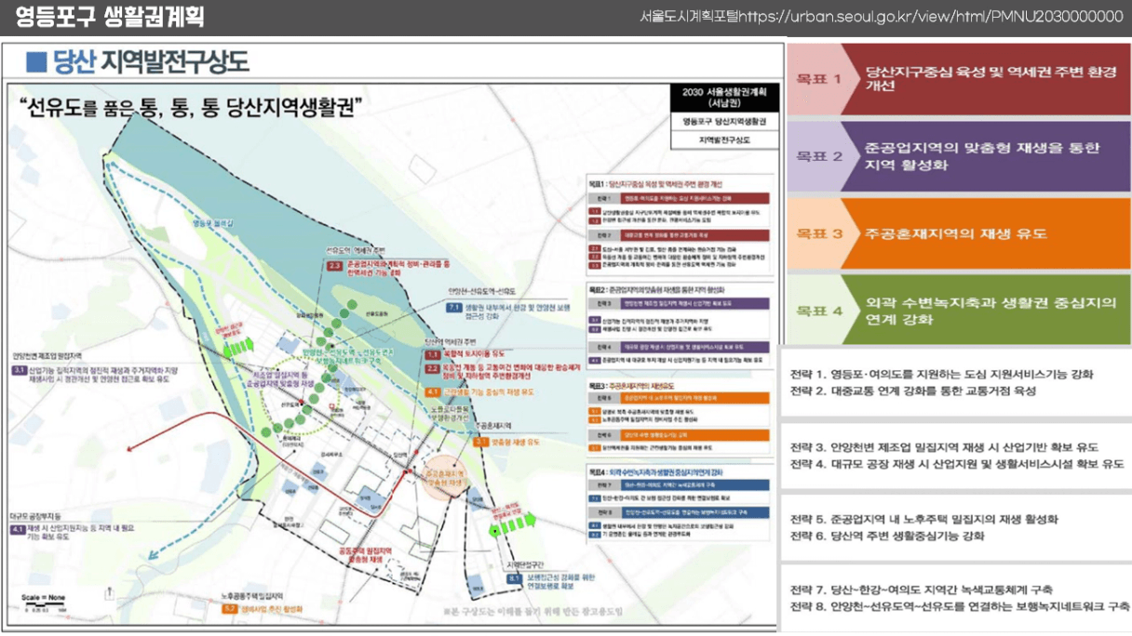Screen dimensions: 1132x636
Task: Click the 지역발전구상도 box under the map title block
Action: (723, 140)
